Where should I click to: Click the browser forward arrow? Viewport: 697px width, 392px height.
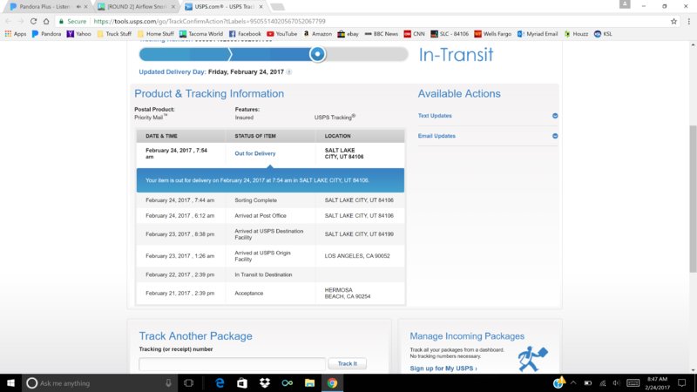(x=20, y=21)
